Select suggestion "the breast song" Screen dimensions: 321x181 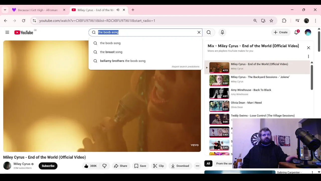pos(145,52)
